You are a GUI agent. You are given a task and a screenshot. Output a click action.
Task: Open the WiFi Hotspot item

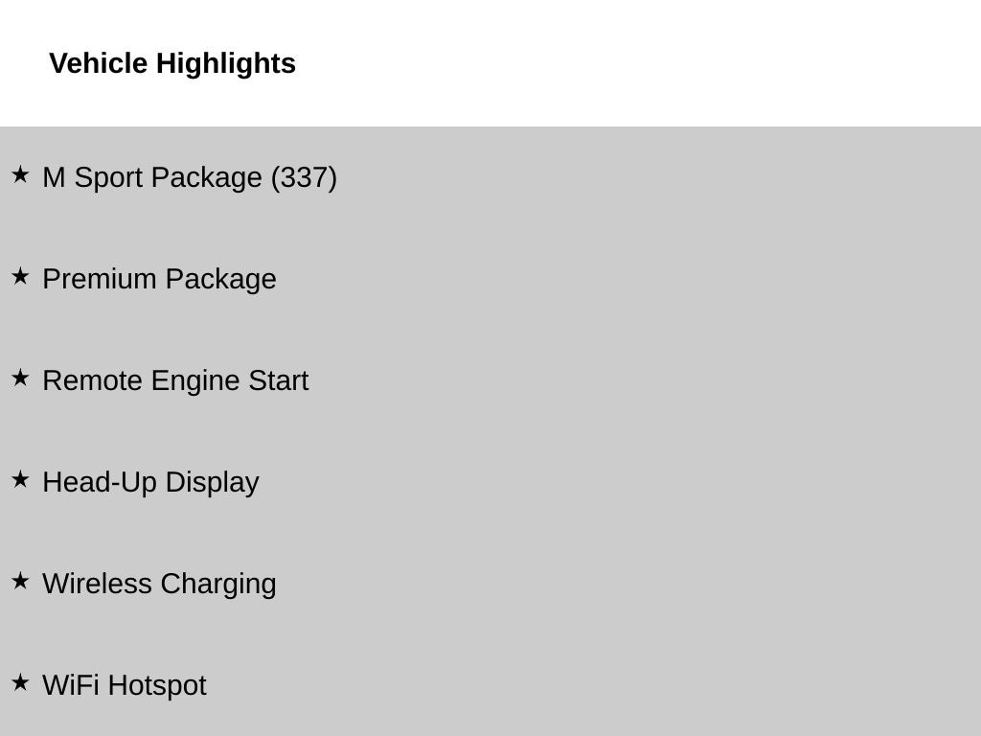[125, 685]
